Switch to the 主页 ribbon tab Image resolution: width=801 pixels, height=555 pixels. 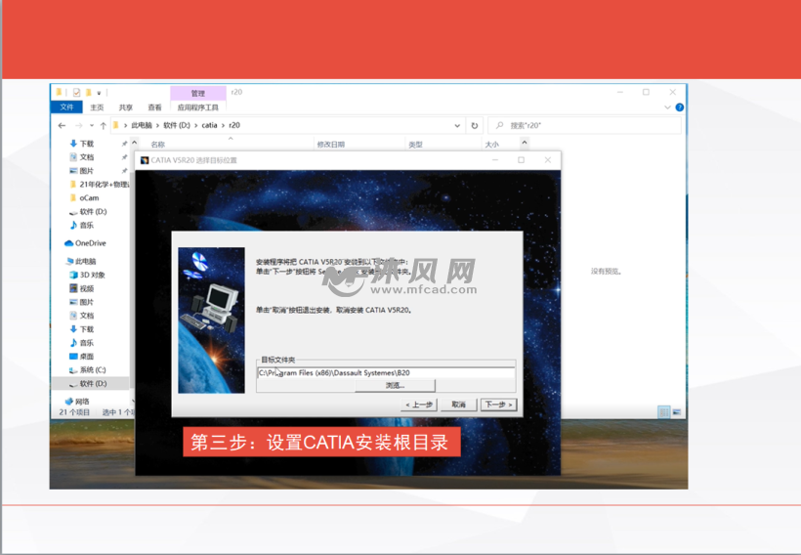coord(97,107)
